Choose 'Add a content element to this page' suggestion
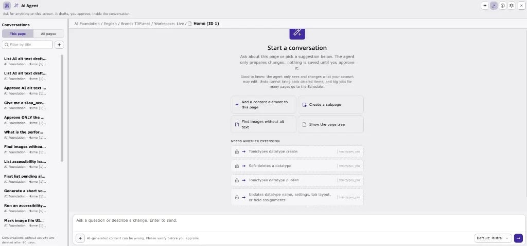The height and width of the screenshot is (246, 527). tap(263, 105)
